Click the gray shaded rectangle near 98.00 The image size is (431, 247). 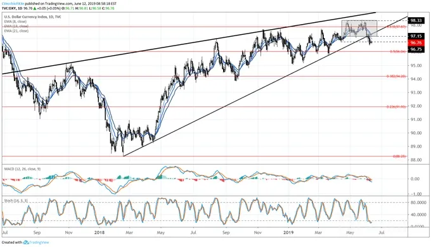(359, 28)
